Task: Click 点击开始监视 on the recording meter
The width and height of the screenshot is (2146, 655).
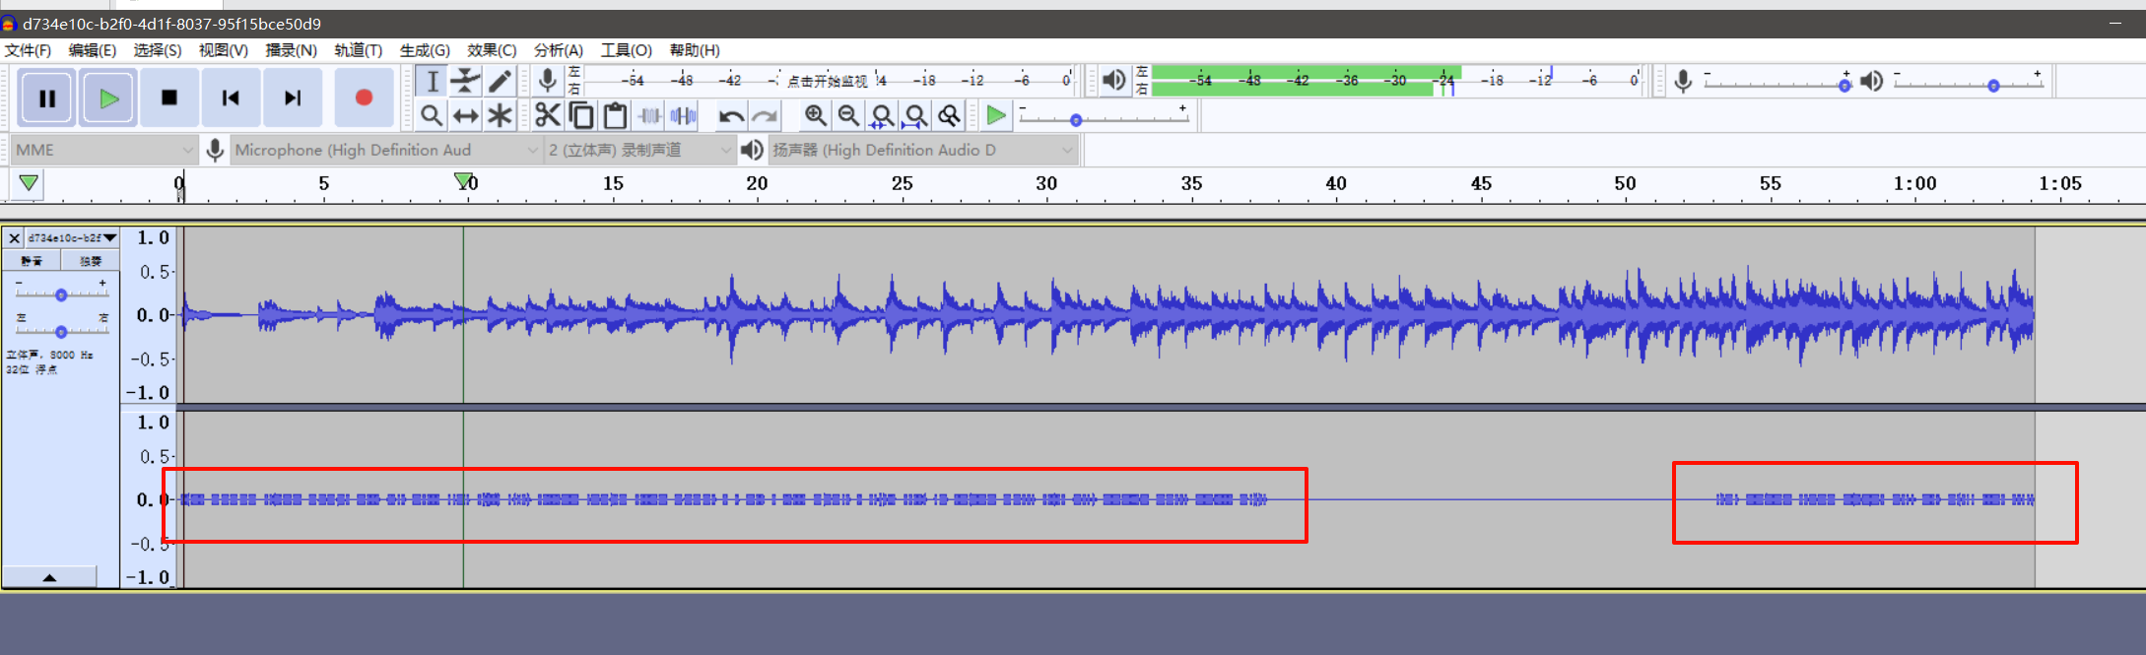Action: (827, 81)
